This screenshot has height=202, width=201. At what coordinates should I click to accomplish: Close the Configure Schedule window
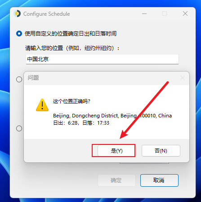coord(185,13)
